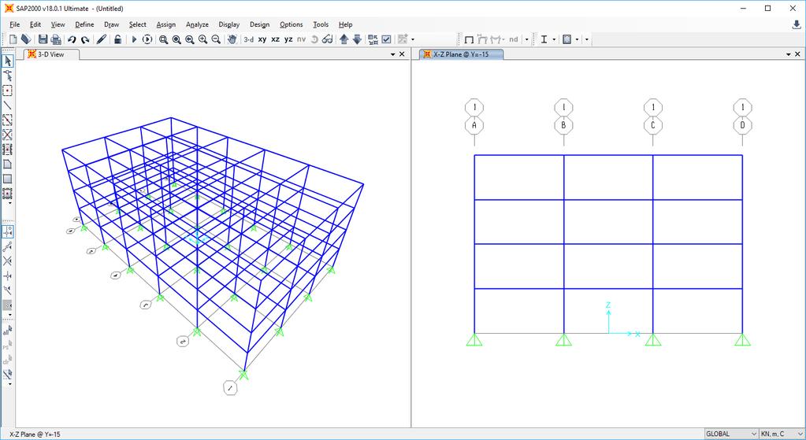Switch to the X-Z Plane @ Y=-15 tab
Screen dimensions: 806x440
pyautogui.click(x=461, y=54)
